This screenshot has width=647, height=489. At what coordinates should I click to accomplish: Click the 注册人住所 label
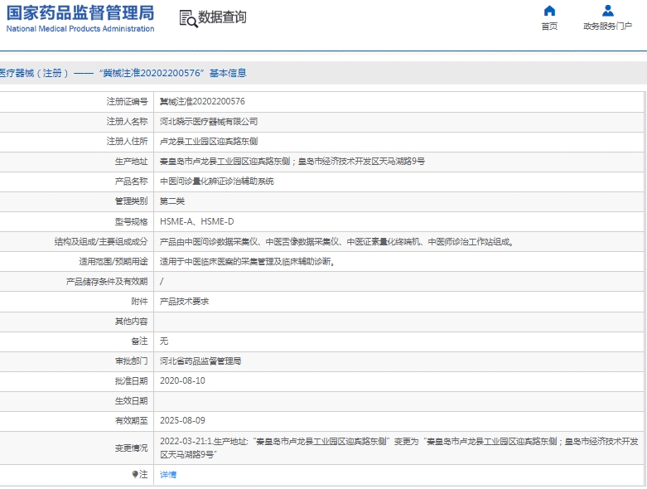coord(127,141)
